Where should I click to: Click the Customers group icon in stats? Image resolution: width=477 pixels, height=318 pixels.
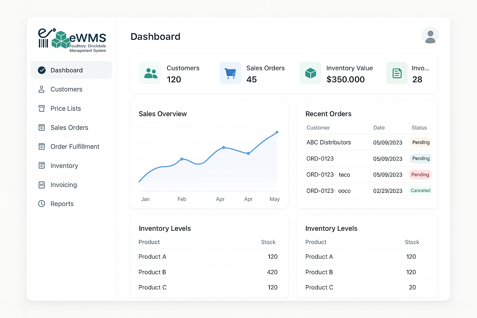150,73
